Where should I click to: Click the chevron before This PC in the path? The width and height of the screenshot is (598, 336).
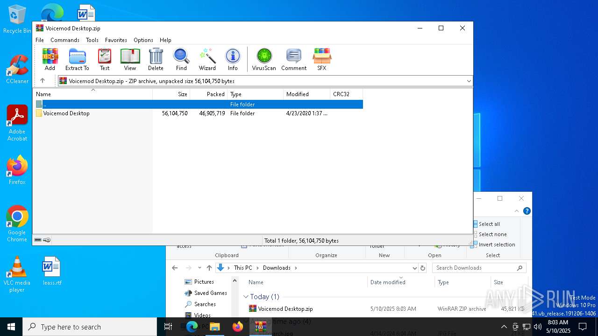coord(228,268)
